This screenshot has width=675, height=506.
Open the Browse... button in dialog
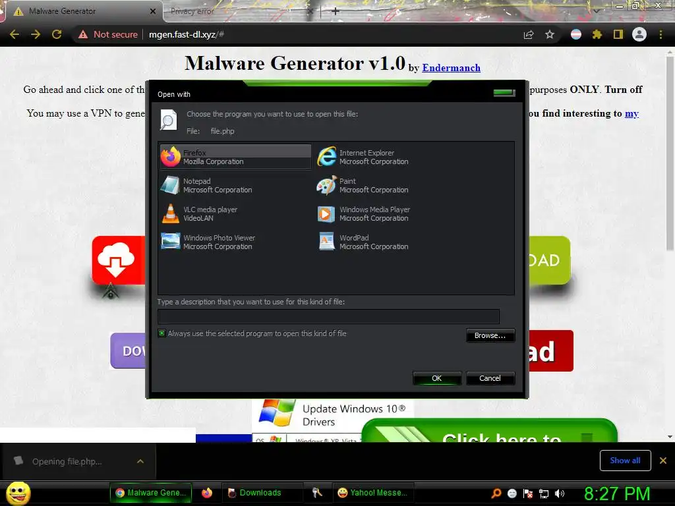point(490,335)
